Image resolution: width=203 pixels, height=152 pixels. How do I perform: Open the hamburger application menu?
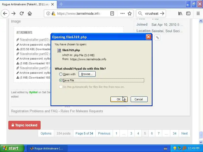pyautogui.click(x=198, y=13)
